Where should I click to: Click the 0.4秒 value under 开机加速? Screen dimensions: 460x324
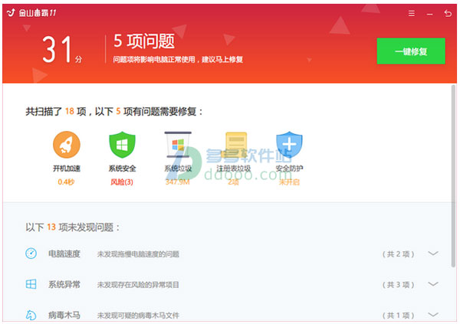click(66, 182)
